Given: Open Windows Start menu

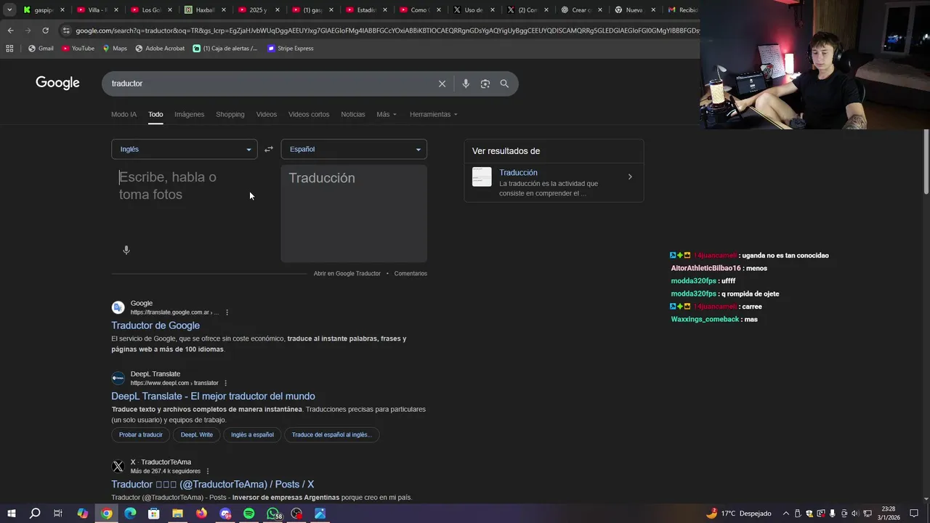Looking at the screenshot, I should [x=11, y=514].
